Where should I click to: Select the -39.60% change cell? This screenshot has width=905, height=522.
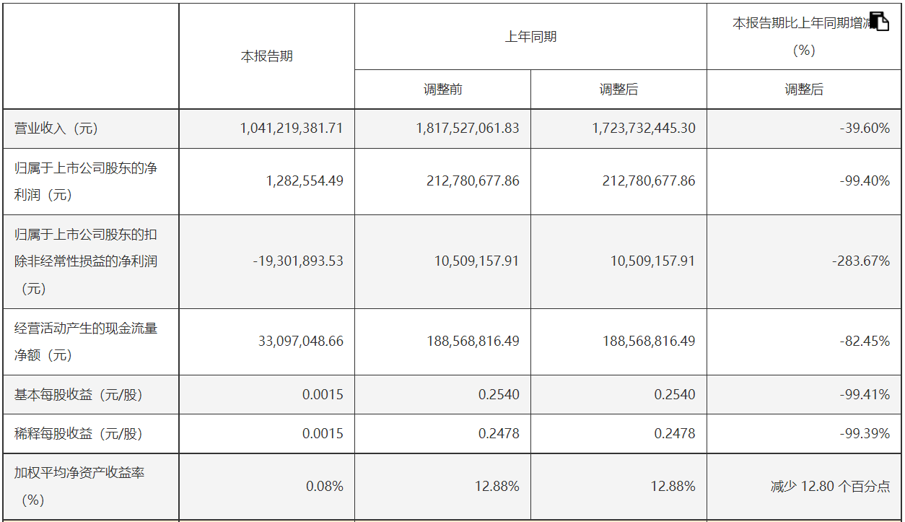pyautogui.click(x=865, y=129)
